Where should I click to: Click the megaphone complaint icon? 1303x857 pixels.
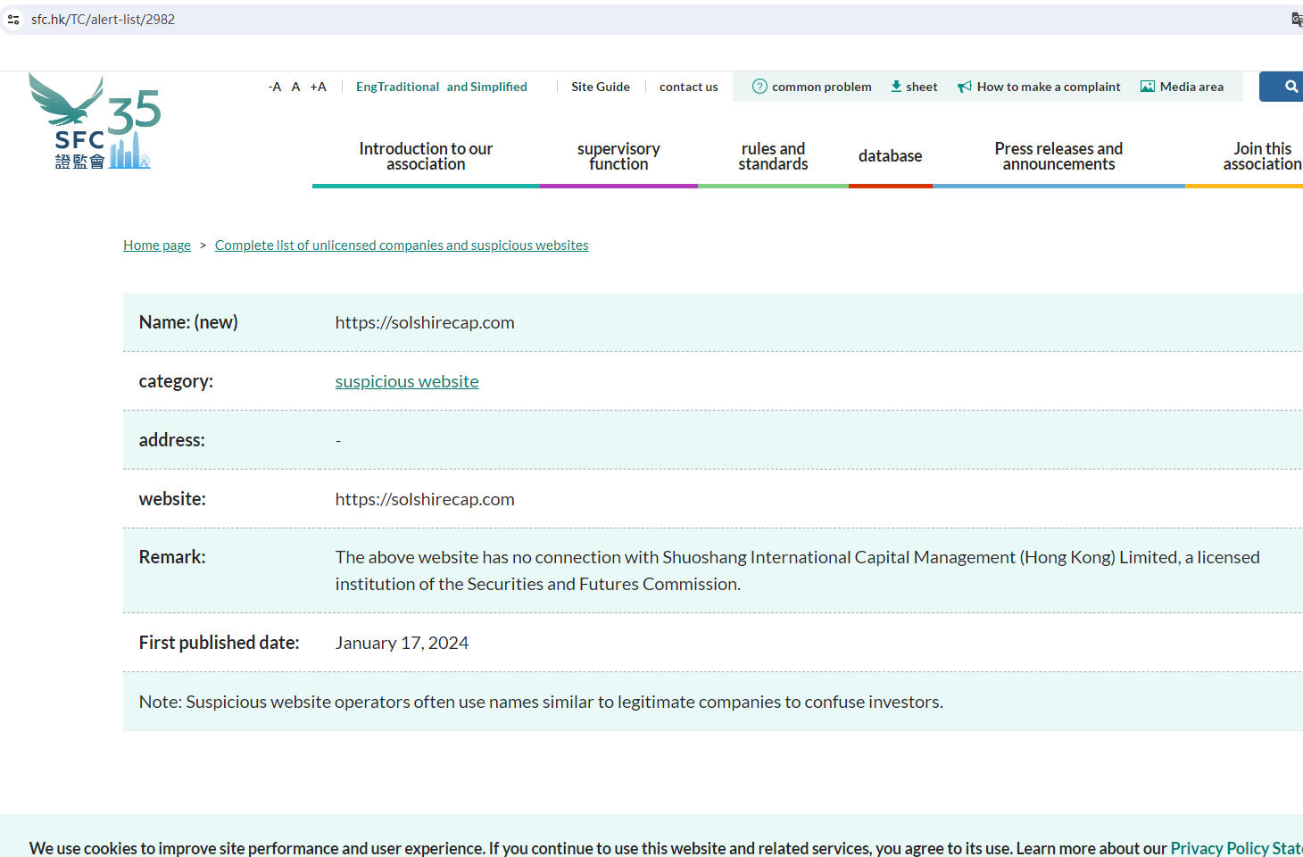tap(965, 87)
